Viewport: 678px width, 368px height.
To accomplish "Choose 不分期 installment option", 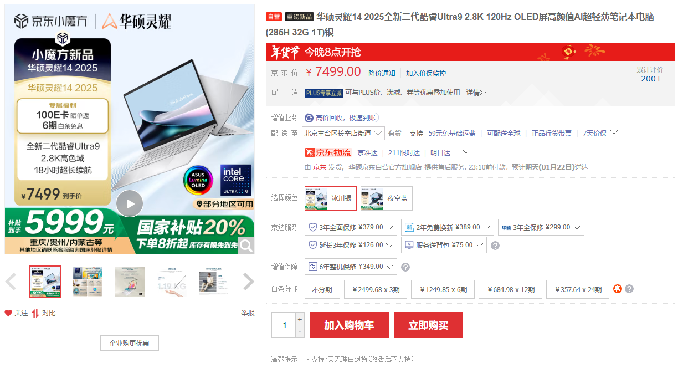I will [322, 289].
